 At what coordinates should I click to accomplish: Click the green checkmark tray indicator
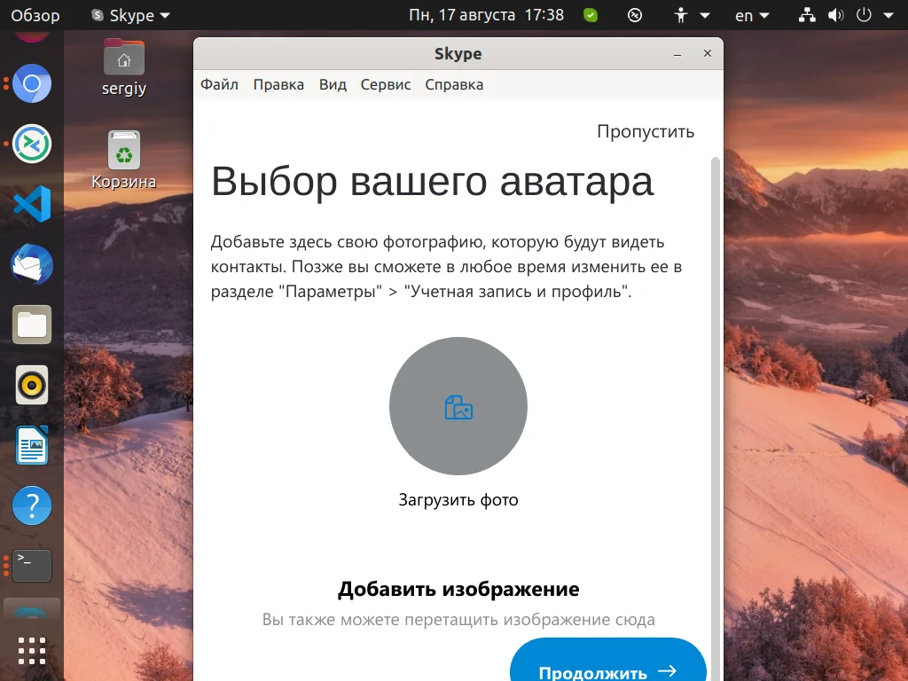(591, 15)
